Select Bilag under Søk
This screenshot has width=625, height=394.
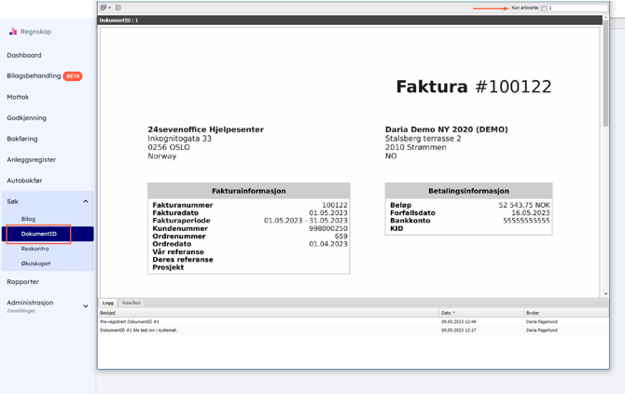[28, 219]
